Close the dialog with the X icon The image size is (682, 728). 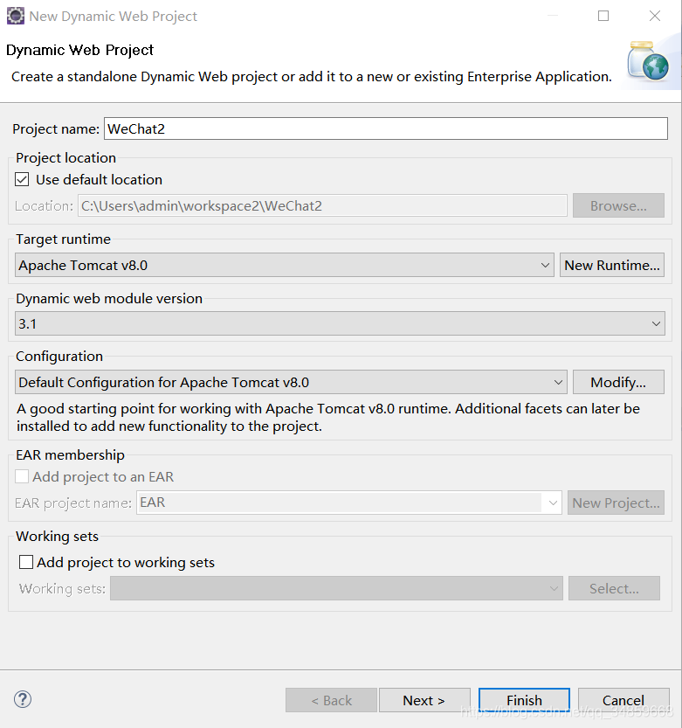(x=655, y=16)
